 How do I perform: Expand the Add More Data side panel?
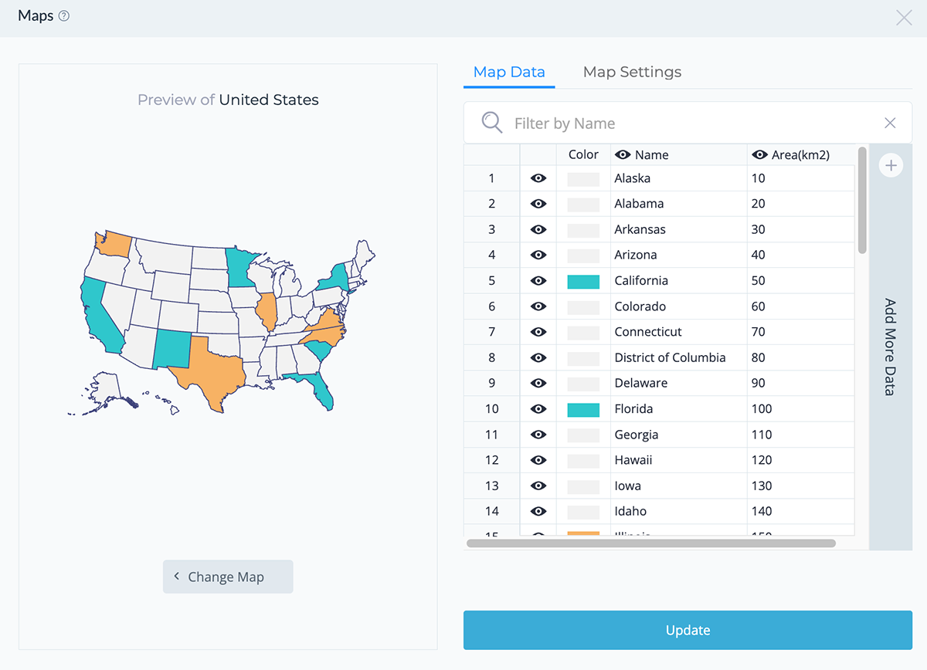890,347
